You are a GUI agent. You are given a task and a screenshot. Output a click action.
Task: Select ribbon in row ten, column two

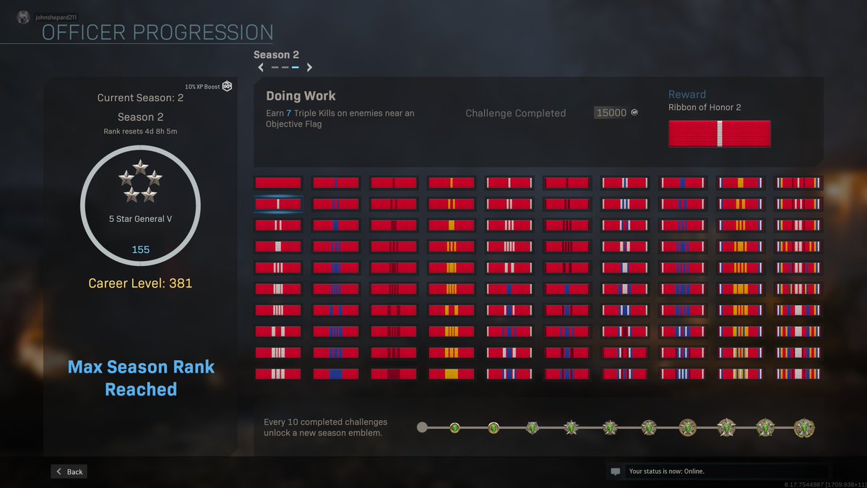335,374
